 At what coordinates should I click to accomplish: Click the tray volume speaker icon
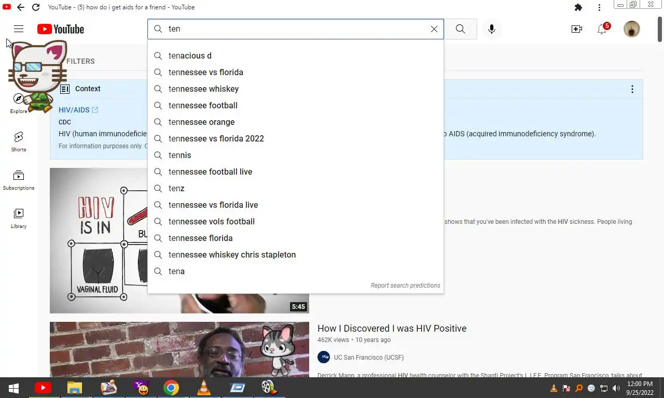click(616, 388)
